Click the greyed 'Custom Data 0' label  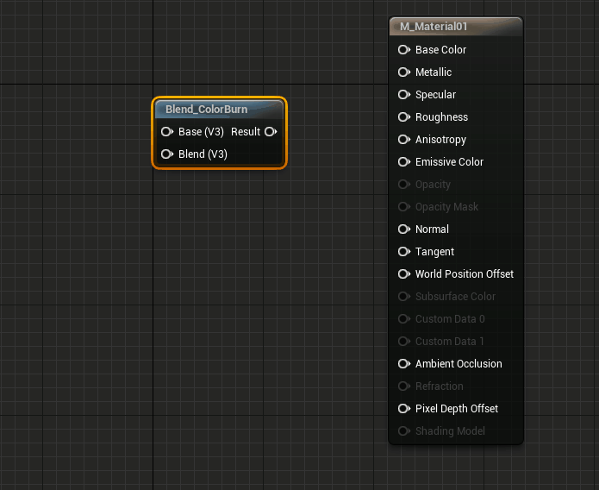point(450,319)
